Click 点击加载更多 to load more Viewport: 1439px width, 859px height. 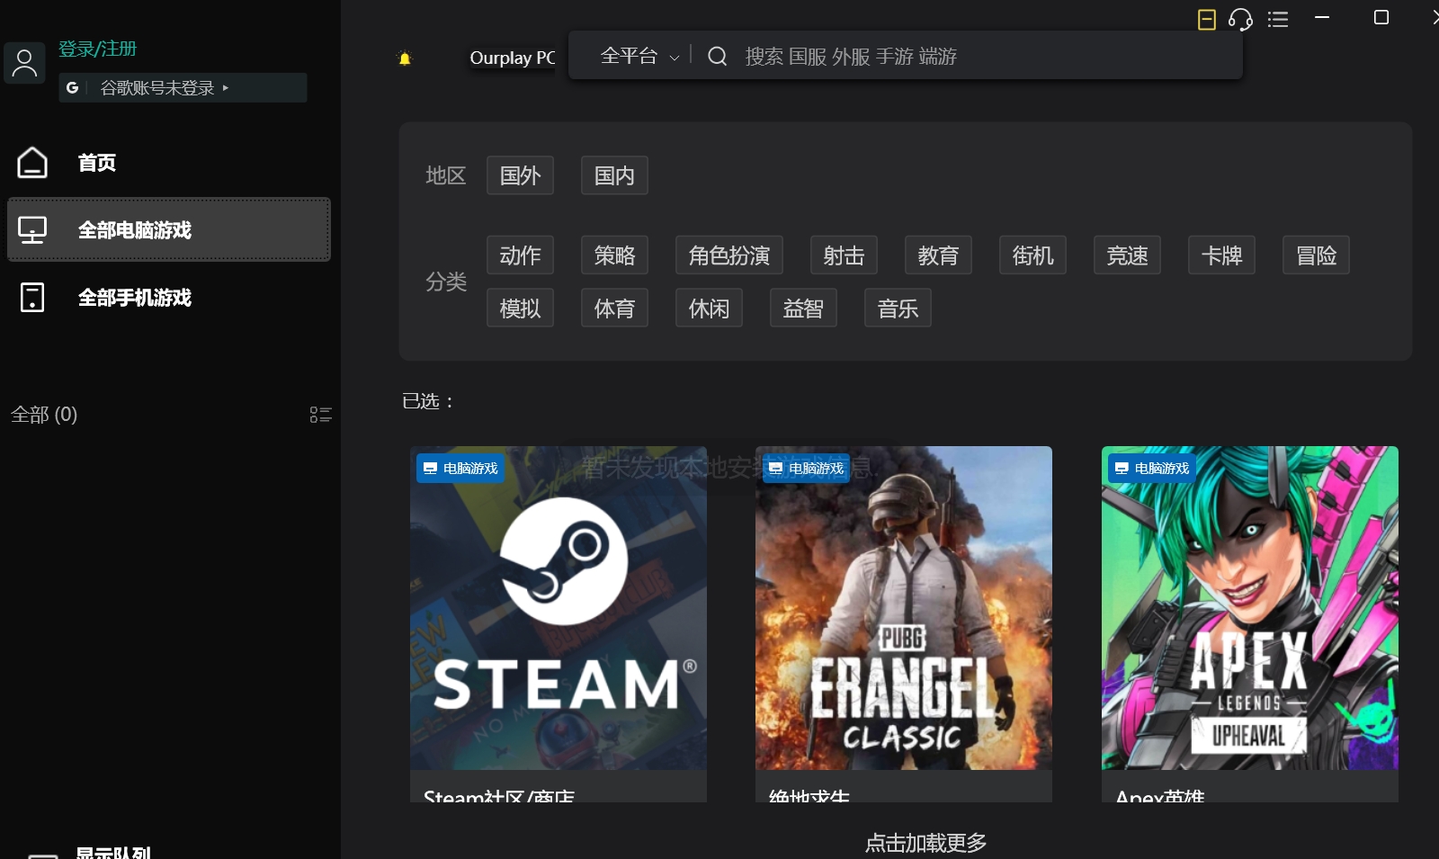925,843
